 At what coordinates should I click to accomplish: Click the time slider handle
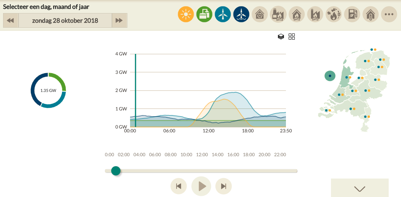tap(116, 171)
